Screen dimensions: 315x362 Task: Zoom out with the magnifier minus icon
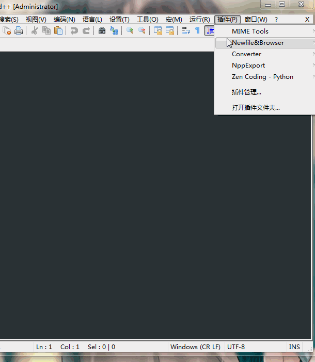tap(142, 30)
